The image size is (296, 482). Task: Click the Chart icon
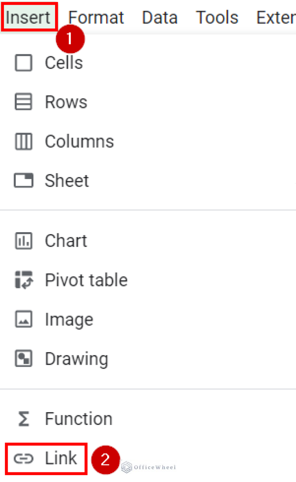coord(23,241)
